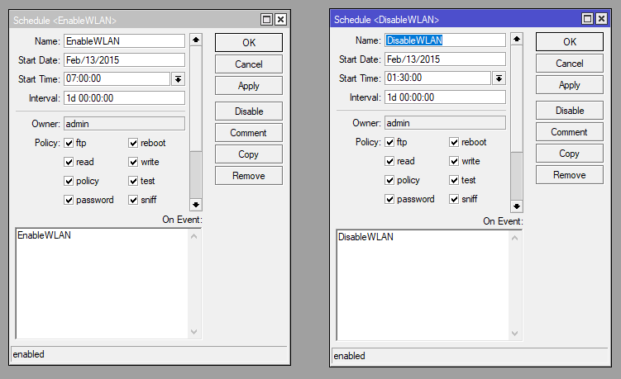Click scroll up arrow in EnableWLAN form scrollbar
Screen dimensions: 621x379
196,40
